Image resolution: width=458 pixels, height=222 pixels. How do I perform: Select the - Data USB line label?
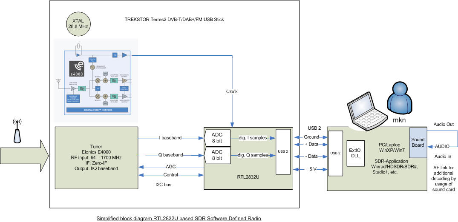pos(311,157)
